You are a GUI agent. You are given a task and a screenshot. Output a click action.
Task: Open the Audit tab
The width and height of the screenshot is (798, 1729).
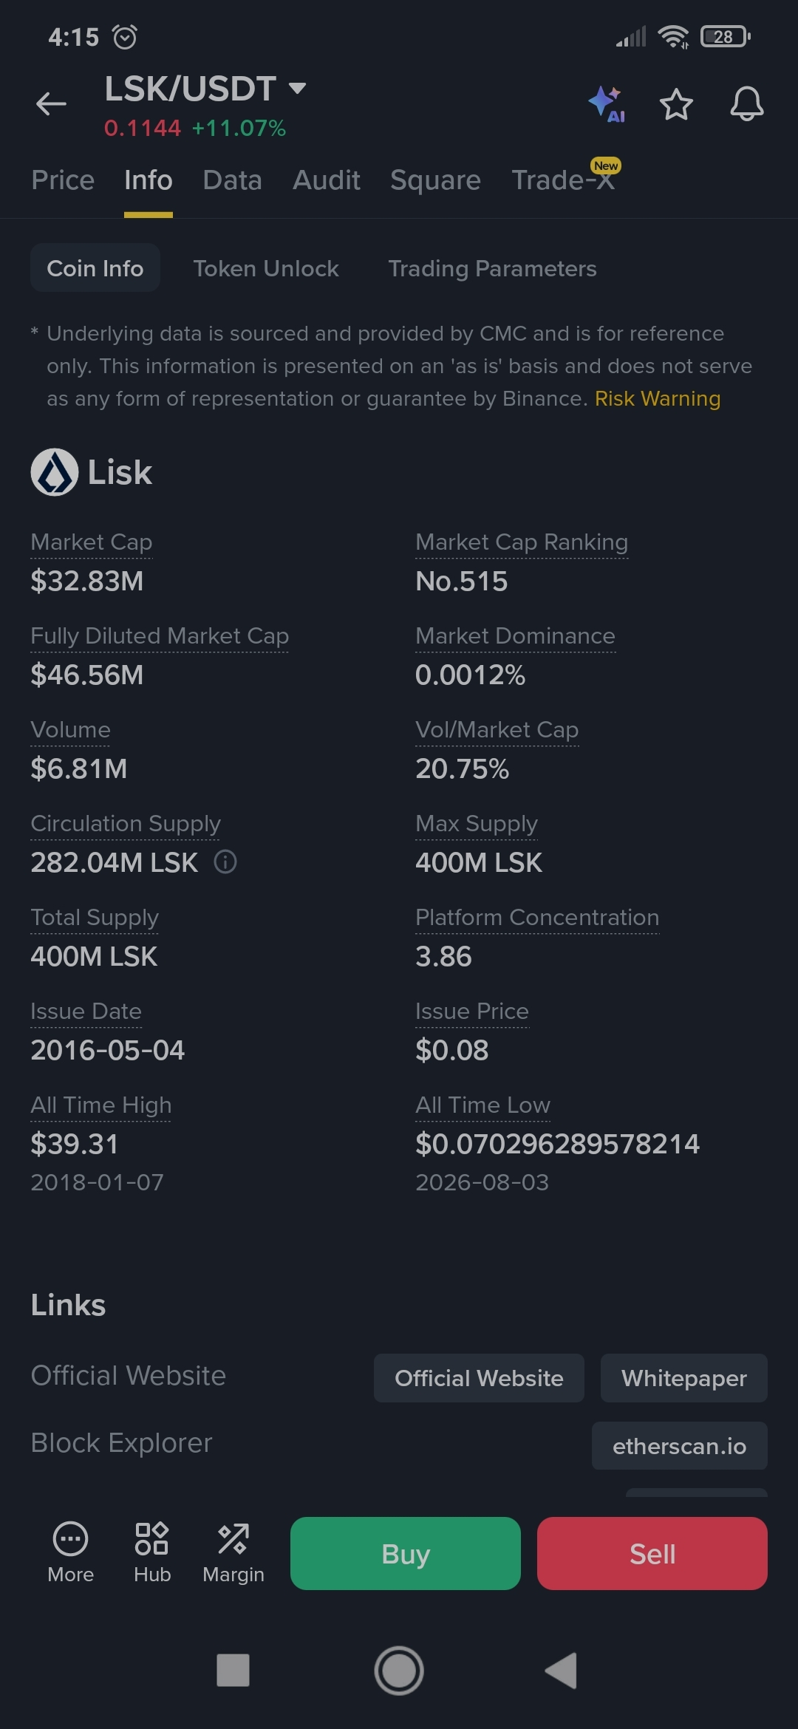click(x=327, y=180)
